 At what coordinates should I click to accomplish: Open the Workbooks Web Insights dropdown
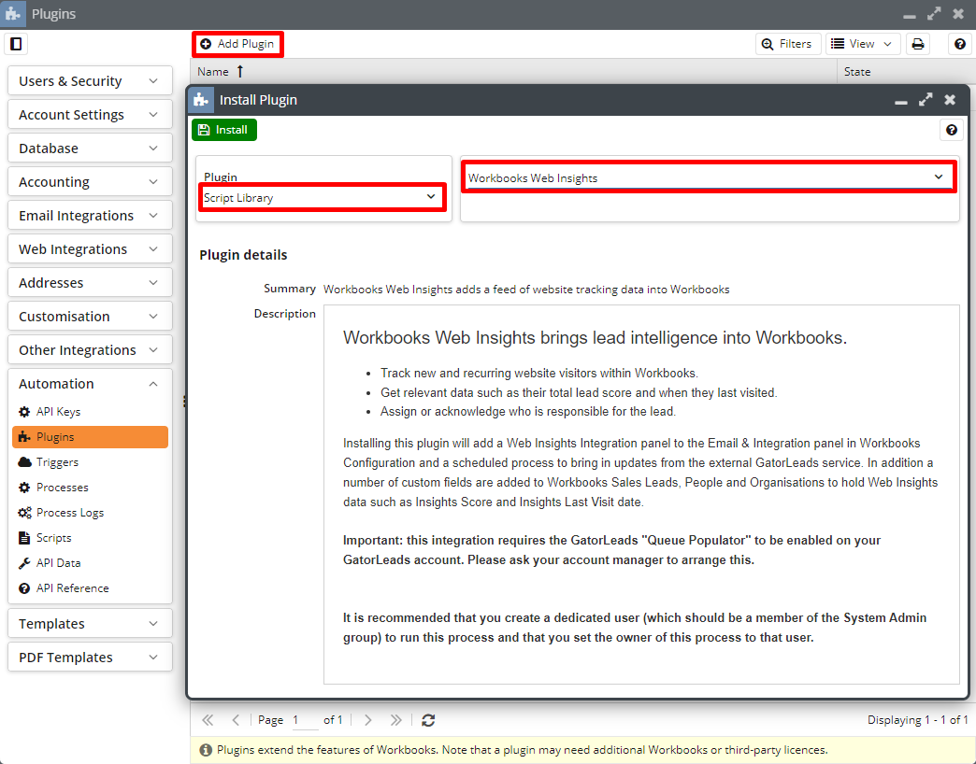(x=709, y=177)
